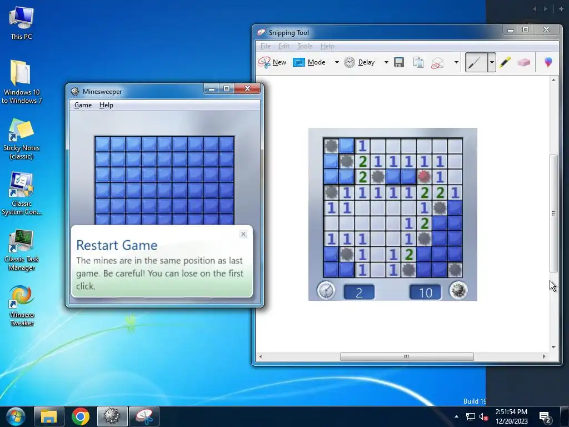Image resolution: width=569 pixels, height=427 pixels.
Task: Switch to Snipping Tool via taskbar icon
Action: click(x=144, y=416)
